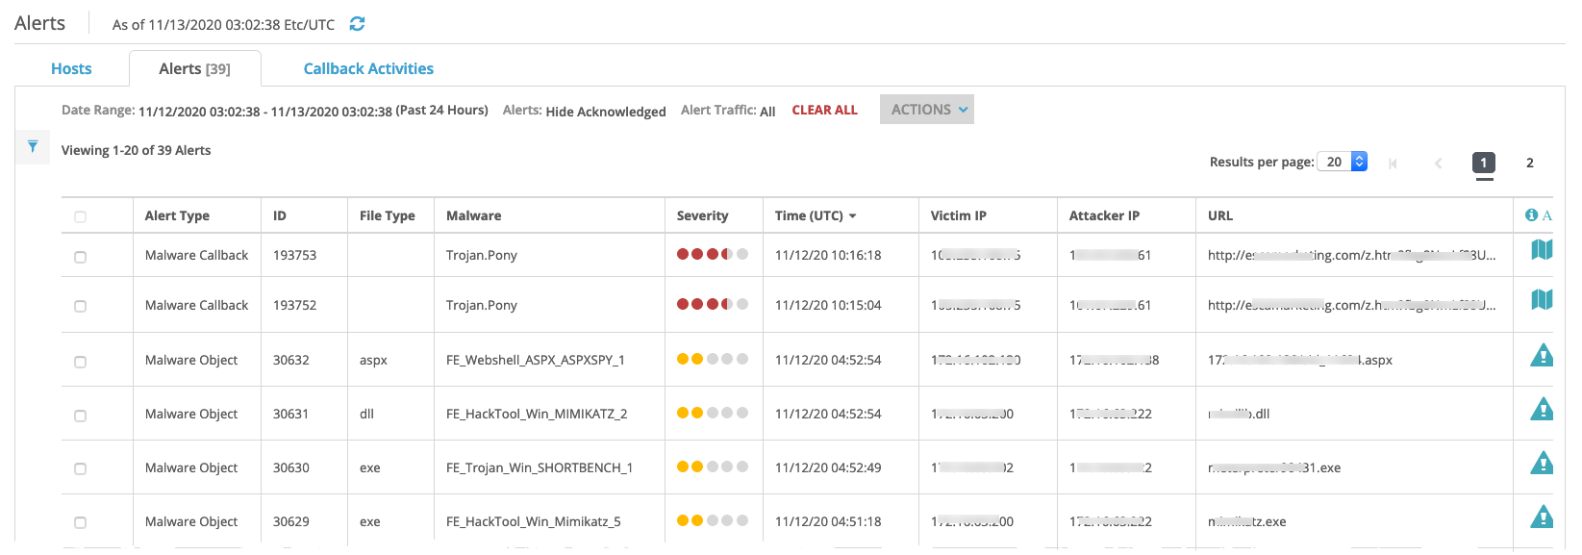Click the severity dots for alert 30632
The image size is (1582, 555).
point(713,359)
